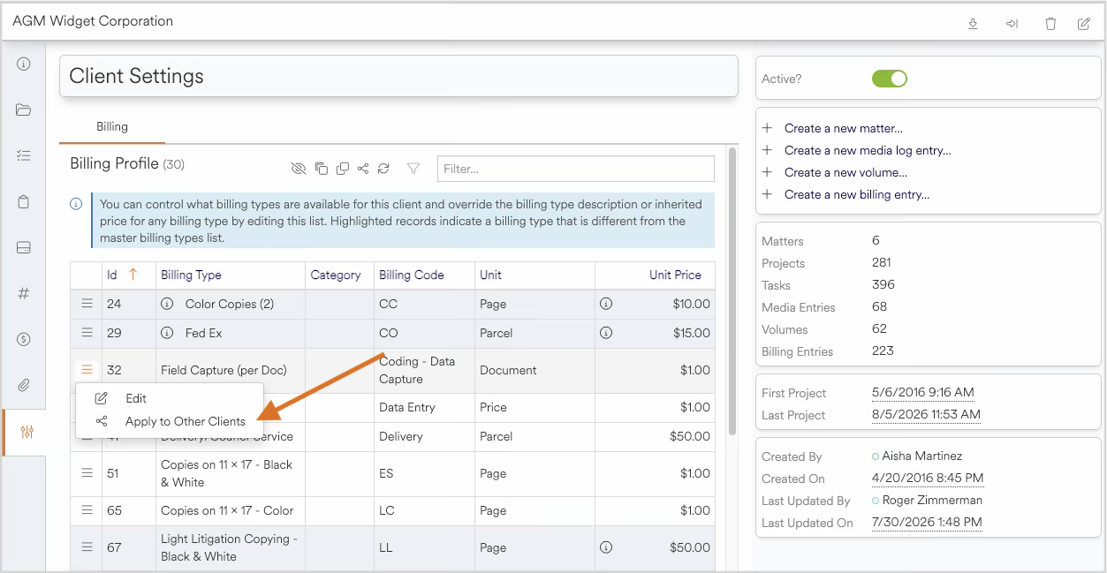Screen dimensions: 1107x573
Task: Click the Client Settings heading
Action: [136, 76]
